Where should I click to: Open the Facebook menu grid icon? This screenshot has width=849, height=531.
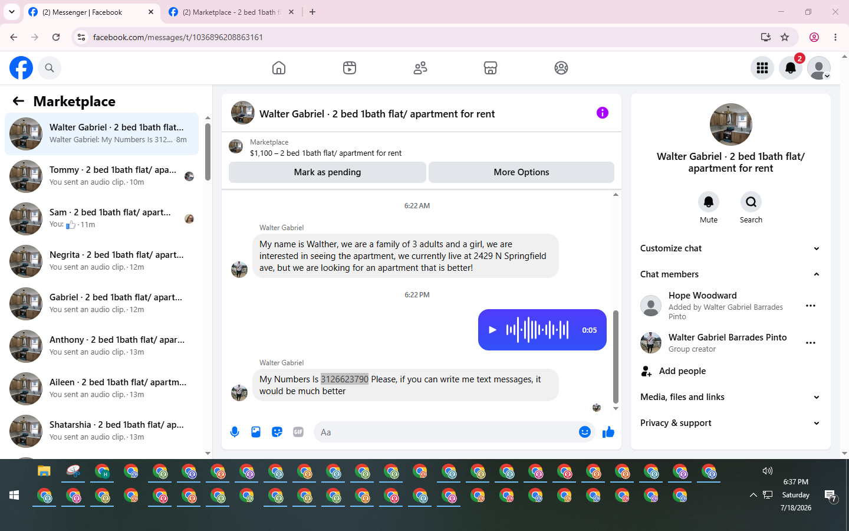point(762,68)
